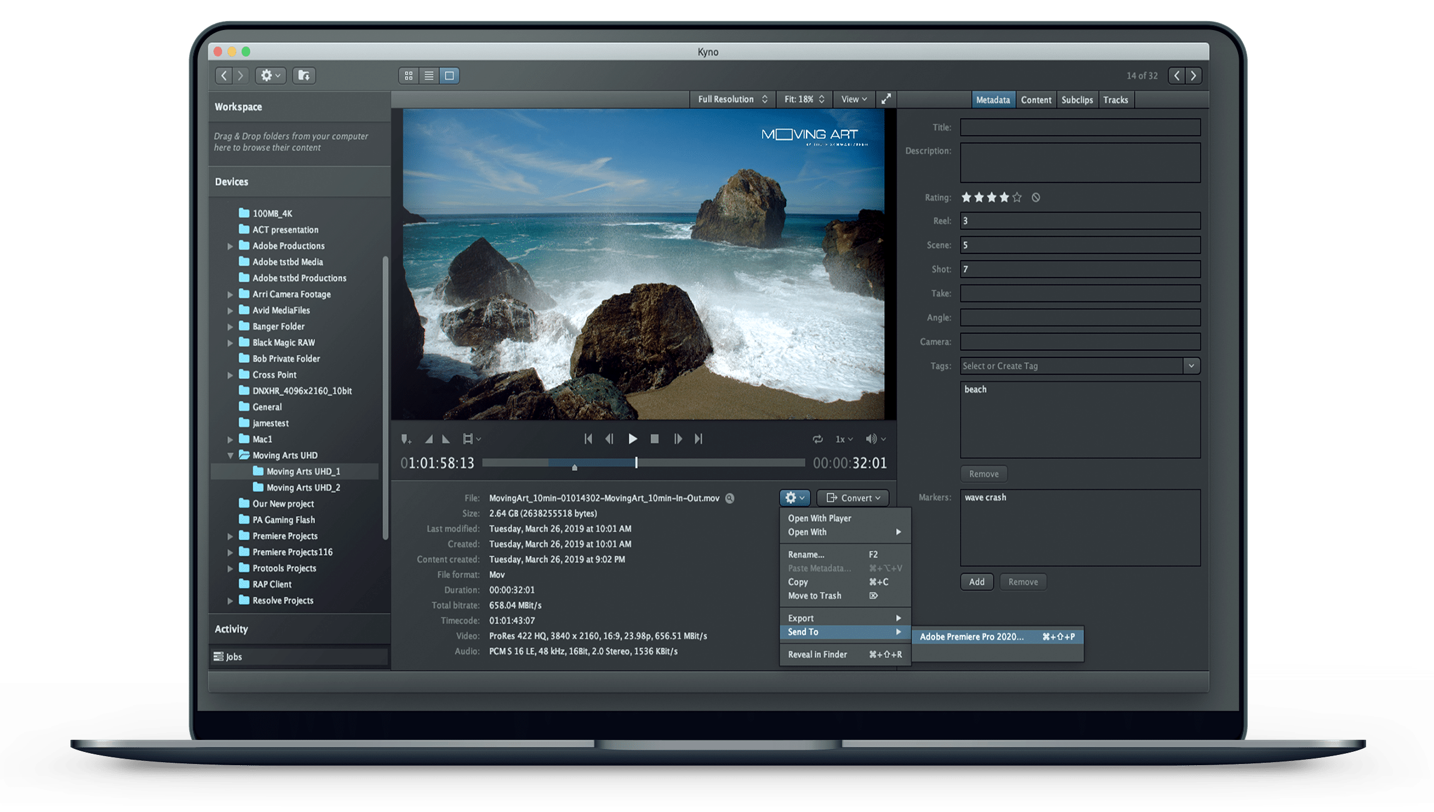
Task: Play the video clip
Action: 633,439
